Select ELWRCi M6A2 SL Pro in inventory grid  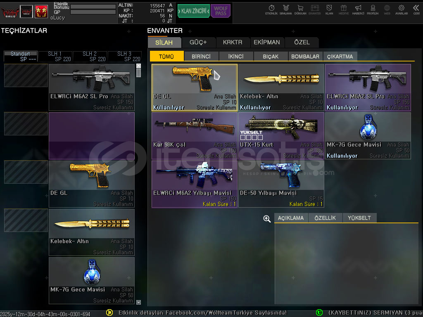pyautogui.click(x=368, y=88)
